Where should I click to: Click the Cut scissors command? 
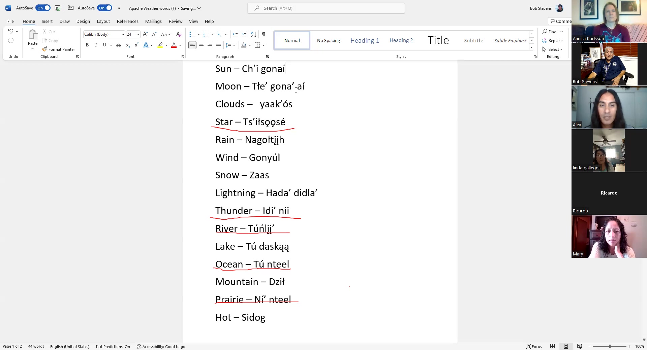[49, 32]
